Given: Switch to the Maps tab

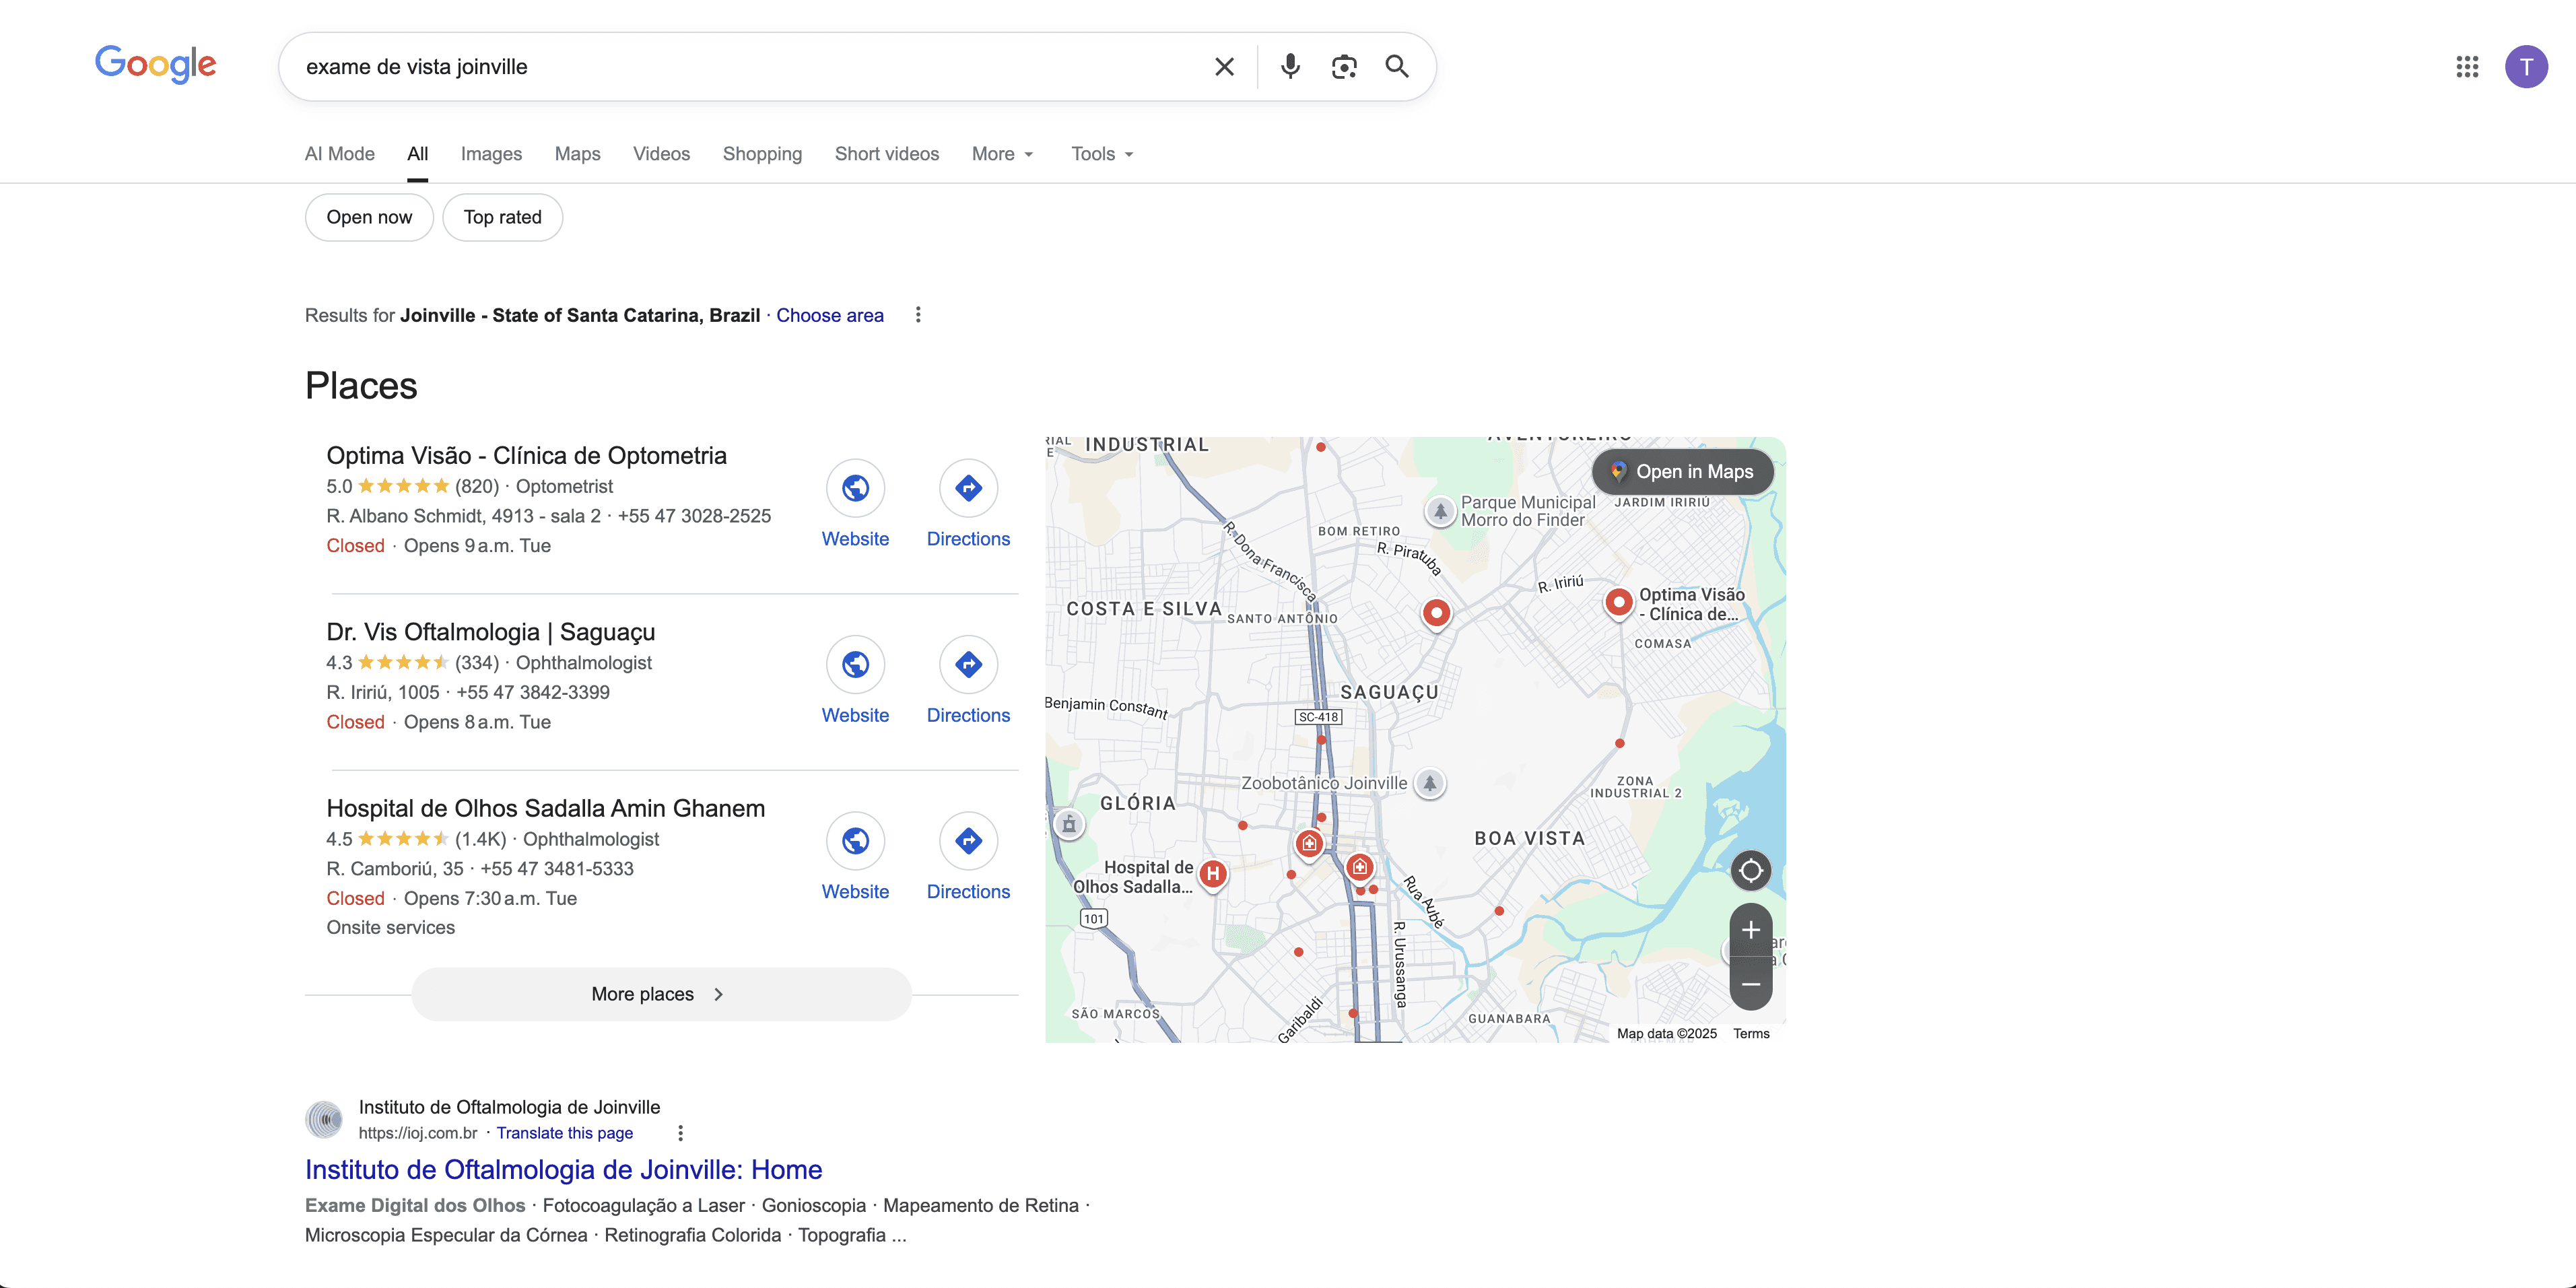Looking at the screenshot, I should [x=577, y=154].
